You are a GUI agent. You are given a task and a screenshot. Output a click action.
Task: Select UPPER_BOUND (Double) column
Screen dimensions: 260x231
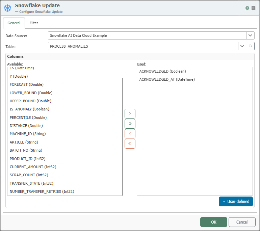point(64,101)
